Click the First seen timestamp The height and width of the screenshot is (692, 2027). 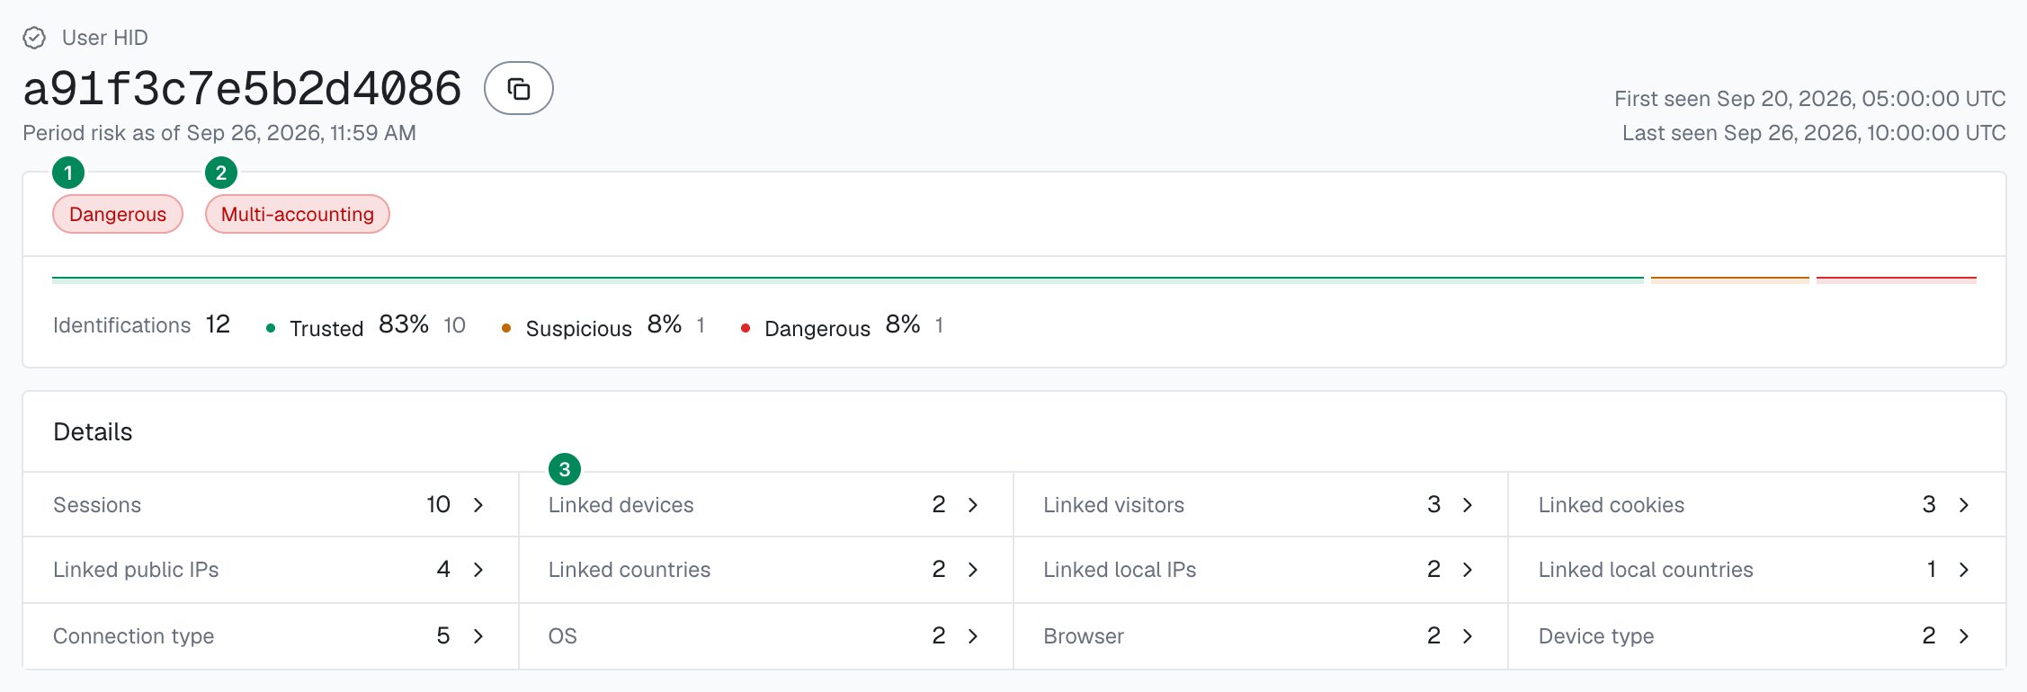coord(1809,99)
